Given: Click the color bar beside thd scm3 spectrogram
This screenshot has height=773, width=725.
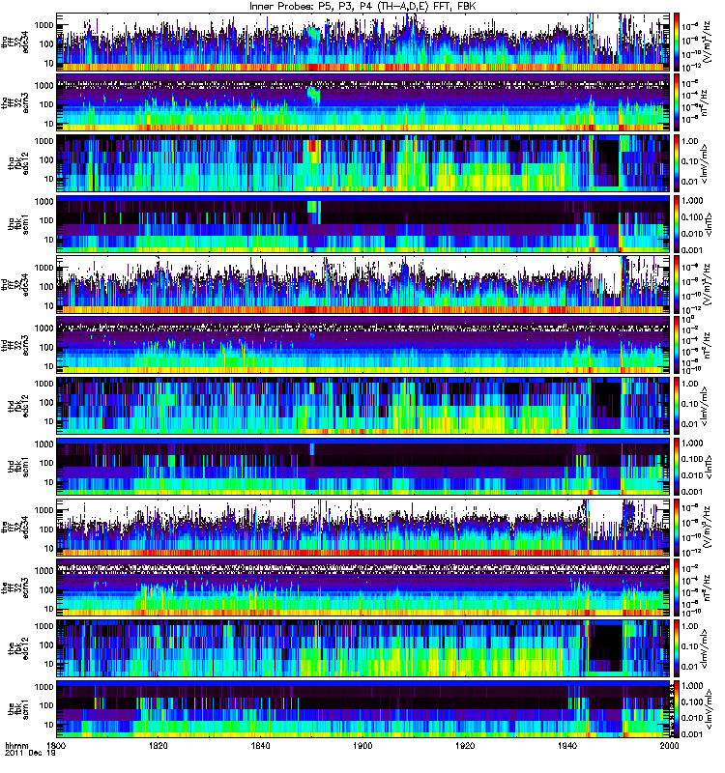Looking at the screenshot, I should (x=676, y=345).
